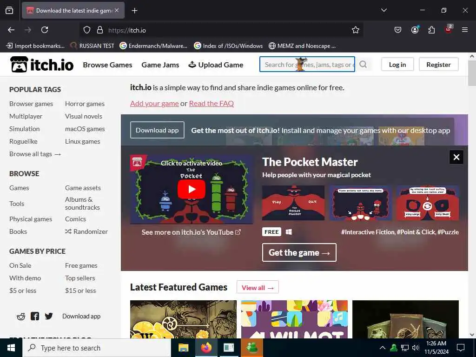The width and height of the screenshot is (476, 357).
Task: Click the Windows taskbar search box
Action: [97, 348]
